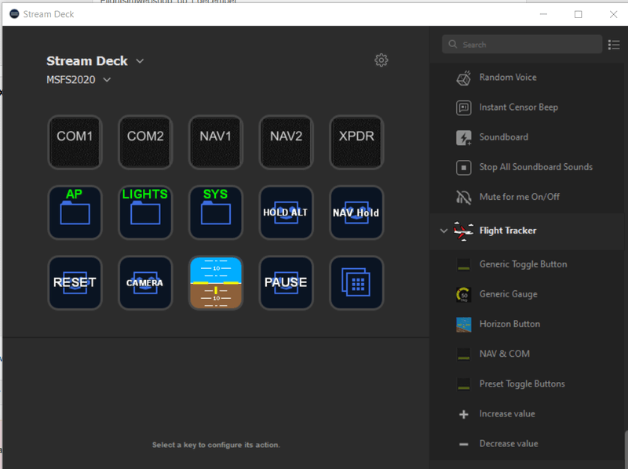Click the Decrease value minus icon
628x469 pixels.
click(x=463, y=444)
